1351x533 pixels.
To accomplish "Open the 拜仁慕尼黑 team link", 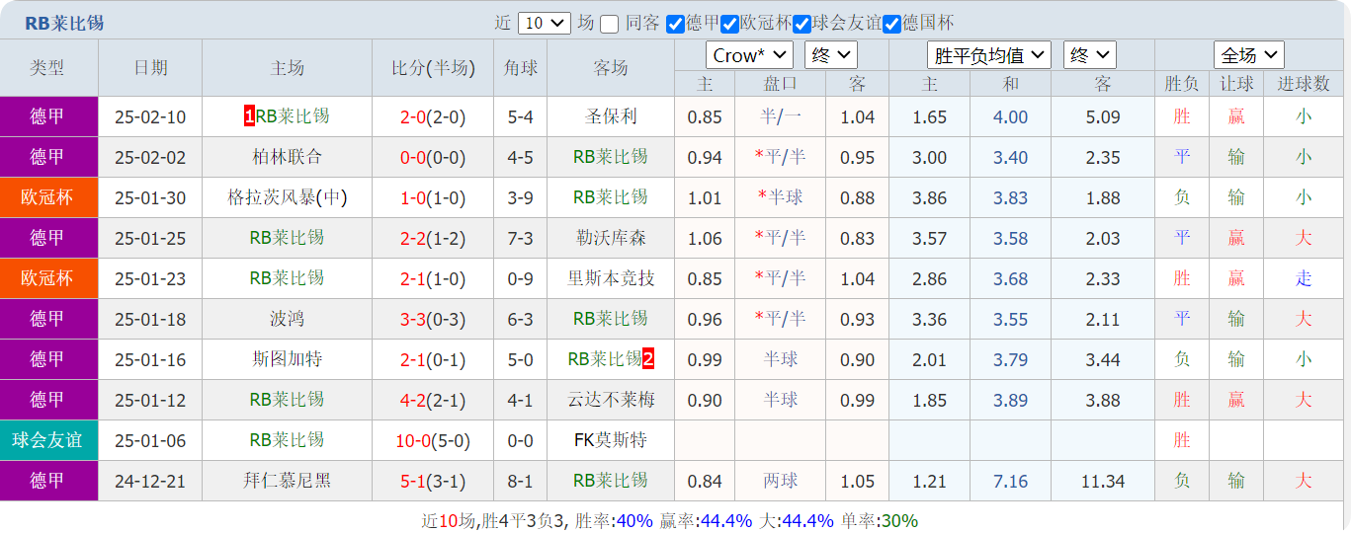I will tap(287, 481).
